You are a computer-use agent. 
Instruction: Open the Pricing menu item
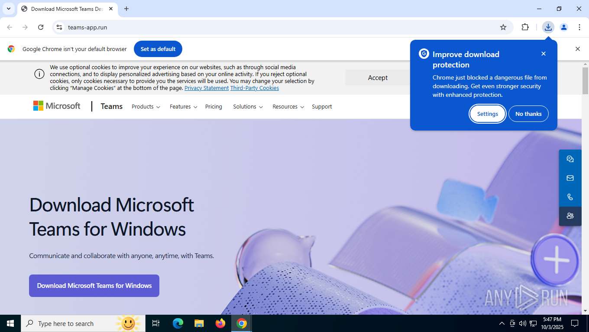pyautogui.click(x=214, y=107)
